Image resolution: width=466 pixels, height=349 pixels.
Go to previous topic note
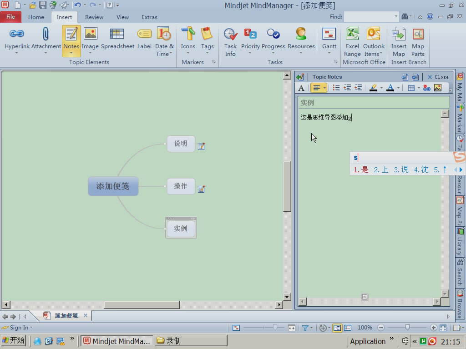point(405,77)
